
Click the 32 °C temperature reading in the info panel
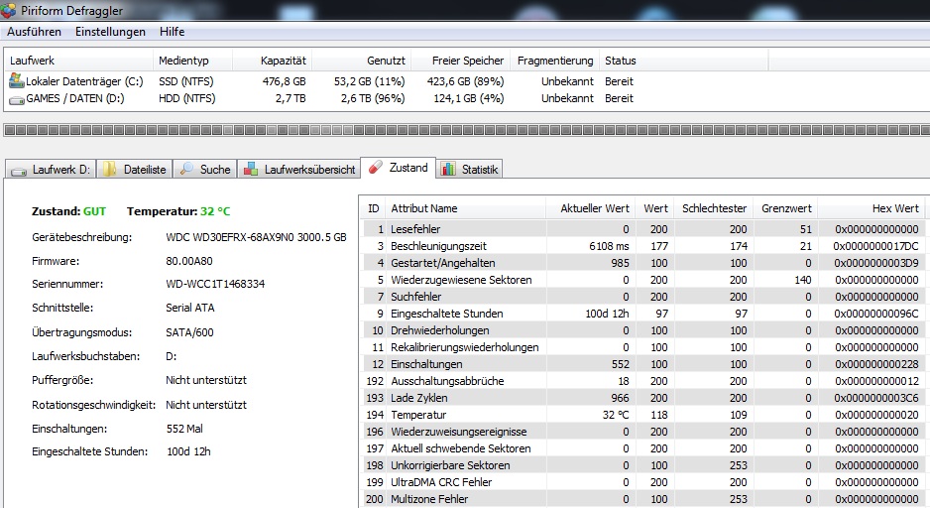[x=215, y=211]
